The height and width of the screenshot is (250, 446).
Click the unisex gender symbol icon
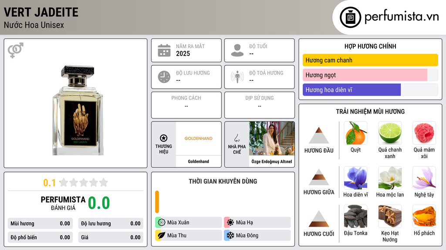tap(16, 50)
